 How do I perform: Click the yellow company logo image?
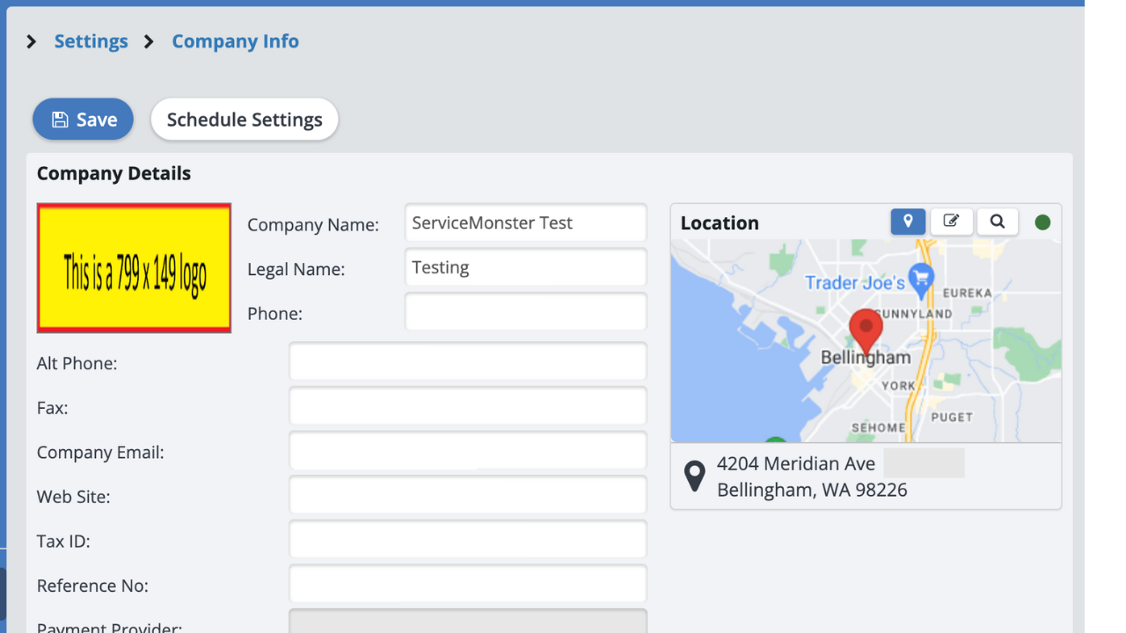pos(134,268)
